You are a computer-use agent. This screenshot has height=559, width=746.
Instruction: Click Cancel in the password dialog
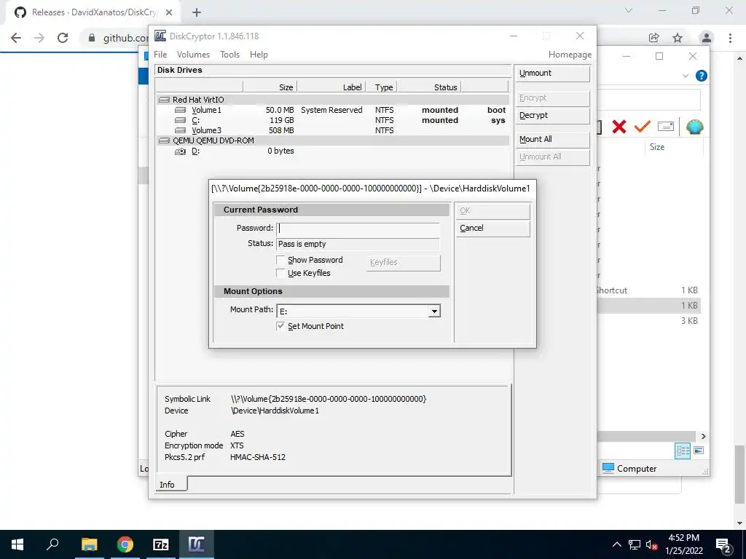[x=493, y=228]
